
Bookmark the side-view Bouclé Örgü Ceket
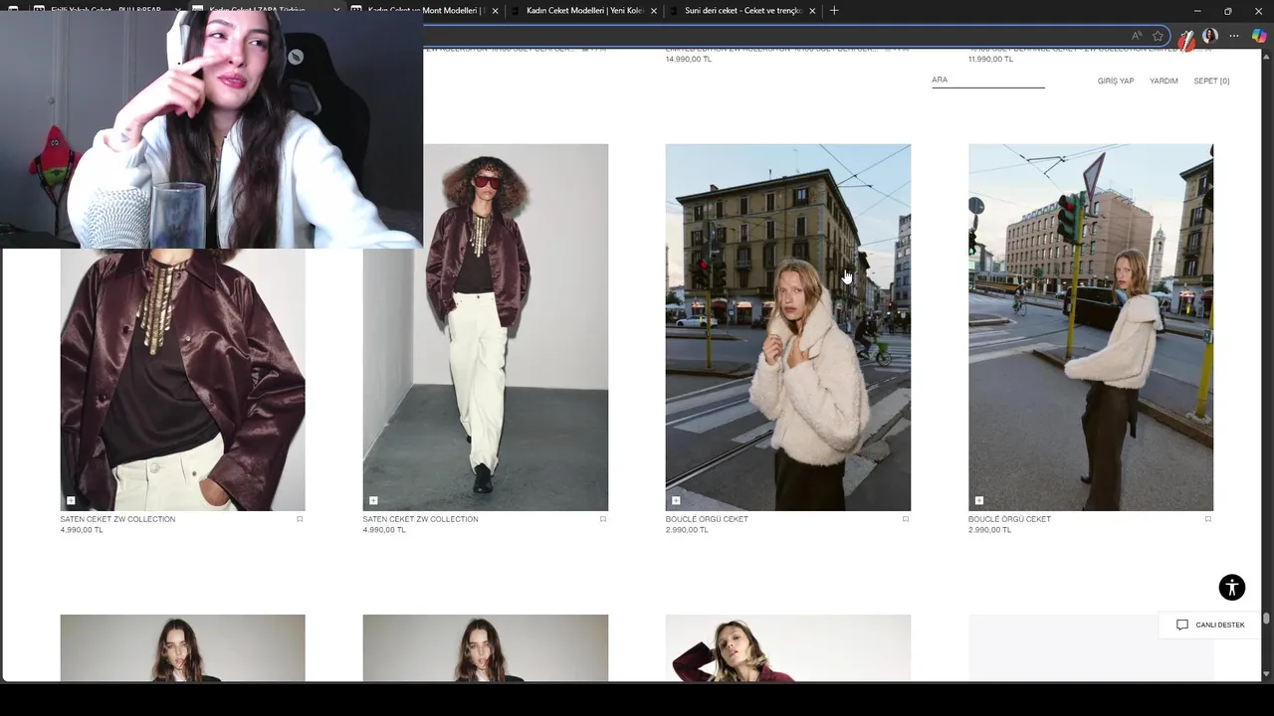point(1208,519)
